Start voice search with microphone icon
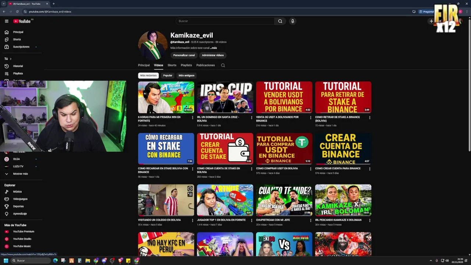This screenshot has height=265, width=471. coord(293,21)
